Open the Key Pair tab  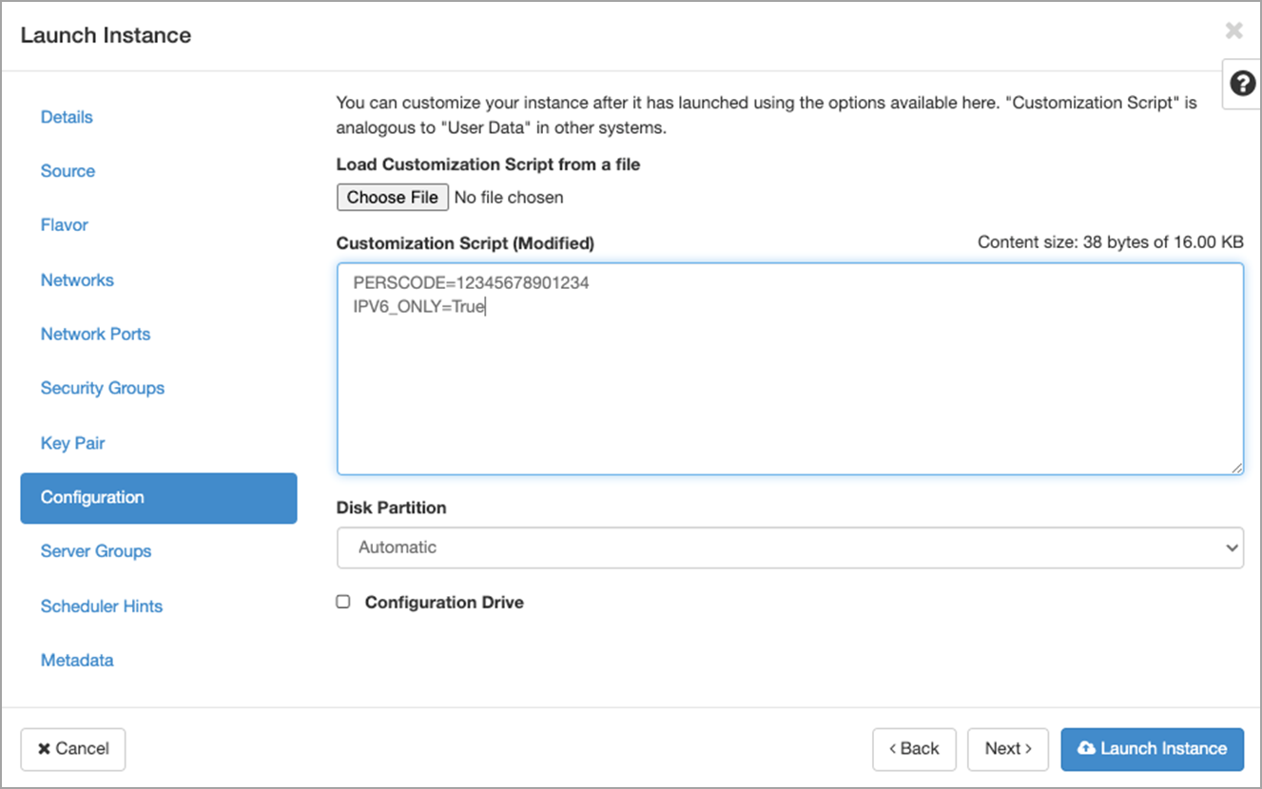click(x=72, y=443)
